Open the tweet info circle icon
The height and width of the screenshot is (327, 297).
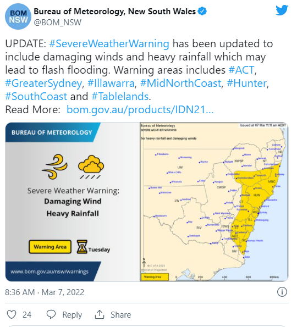click(x=282, y=292)
